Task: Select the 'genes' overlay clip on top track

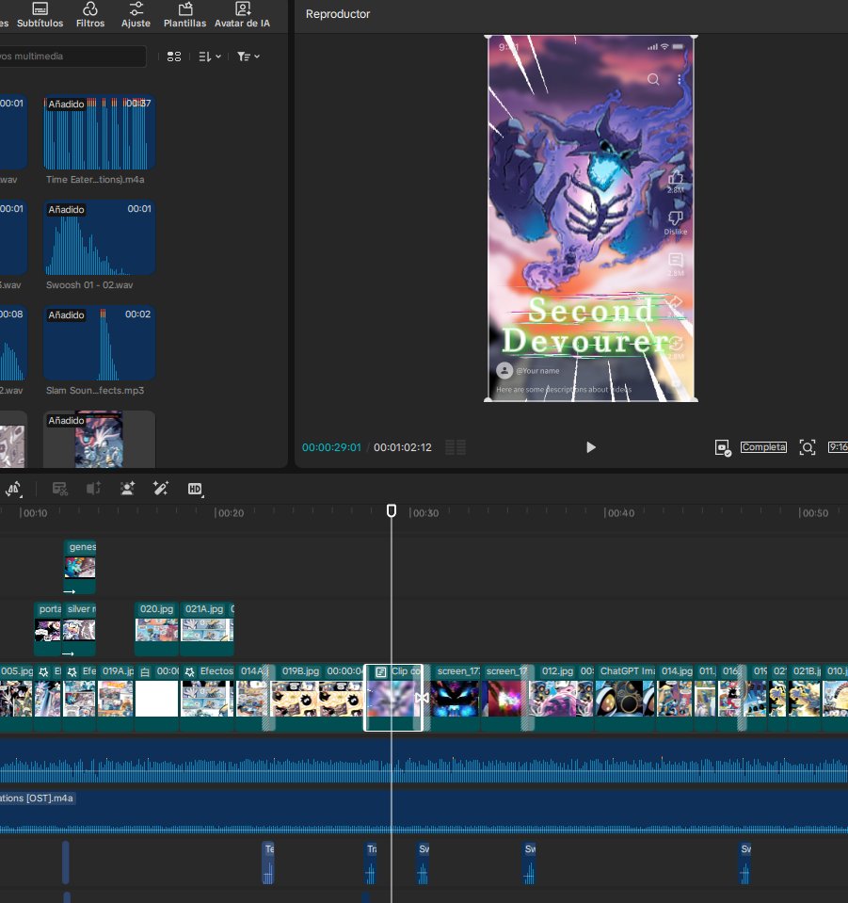Action: point(80,567)
